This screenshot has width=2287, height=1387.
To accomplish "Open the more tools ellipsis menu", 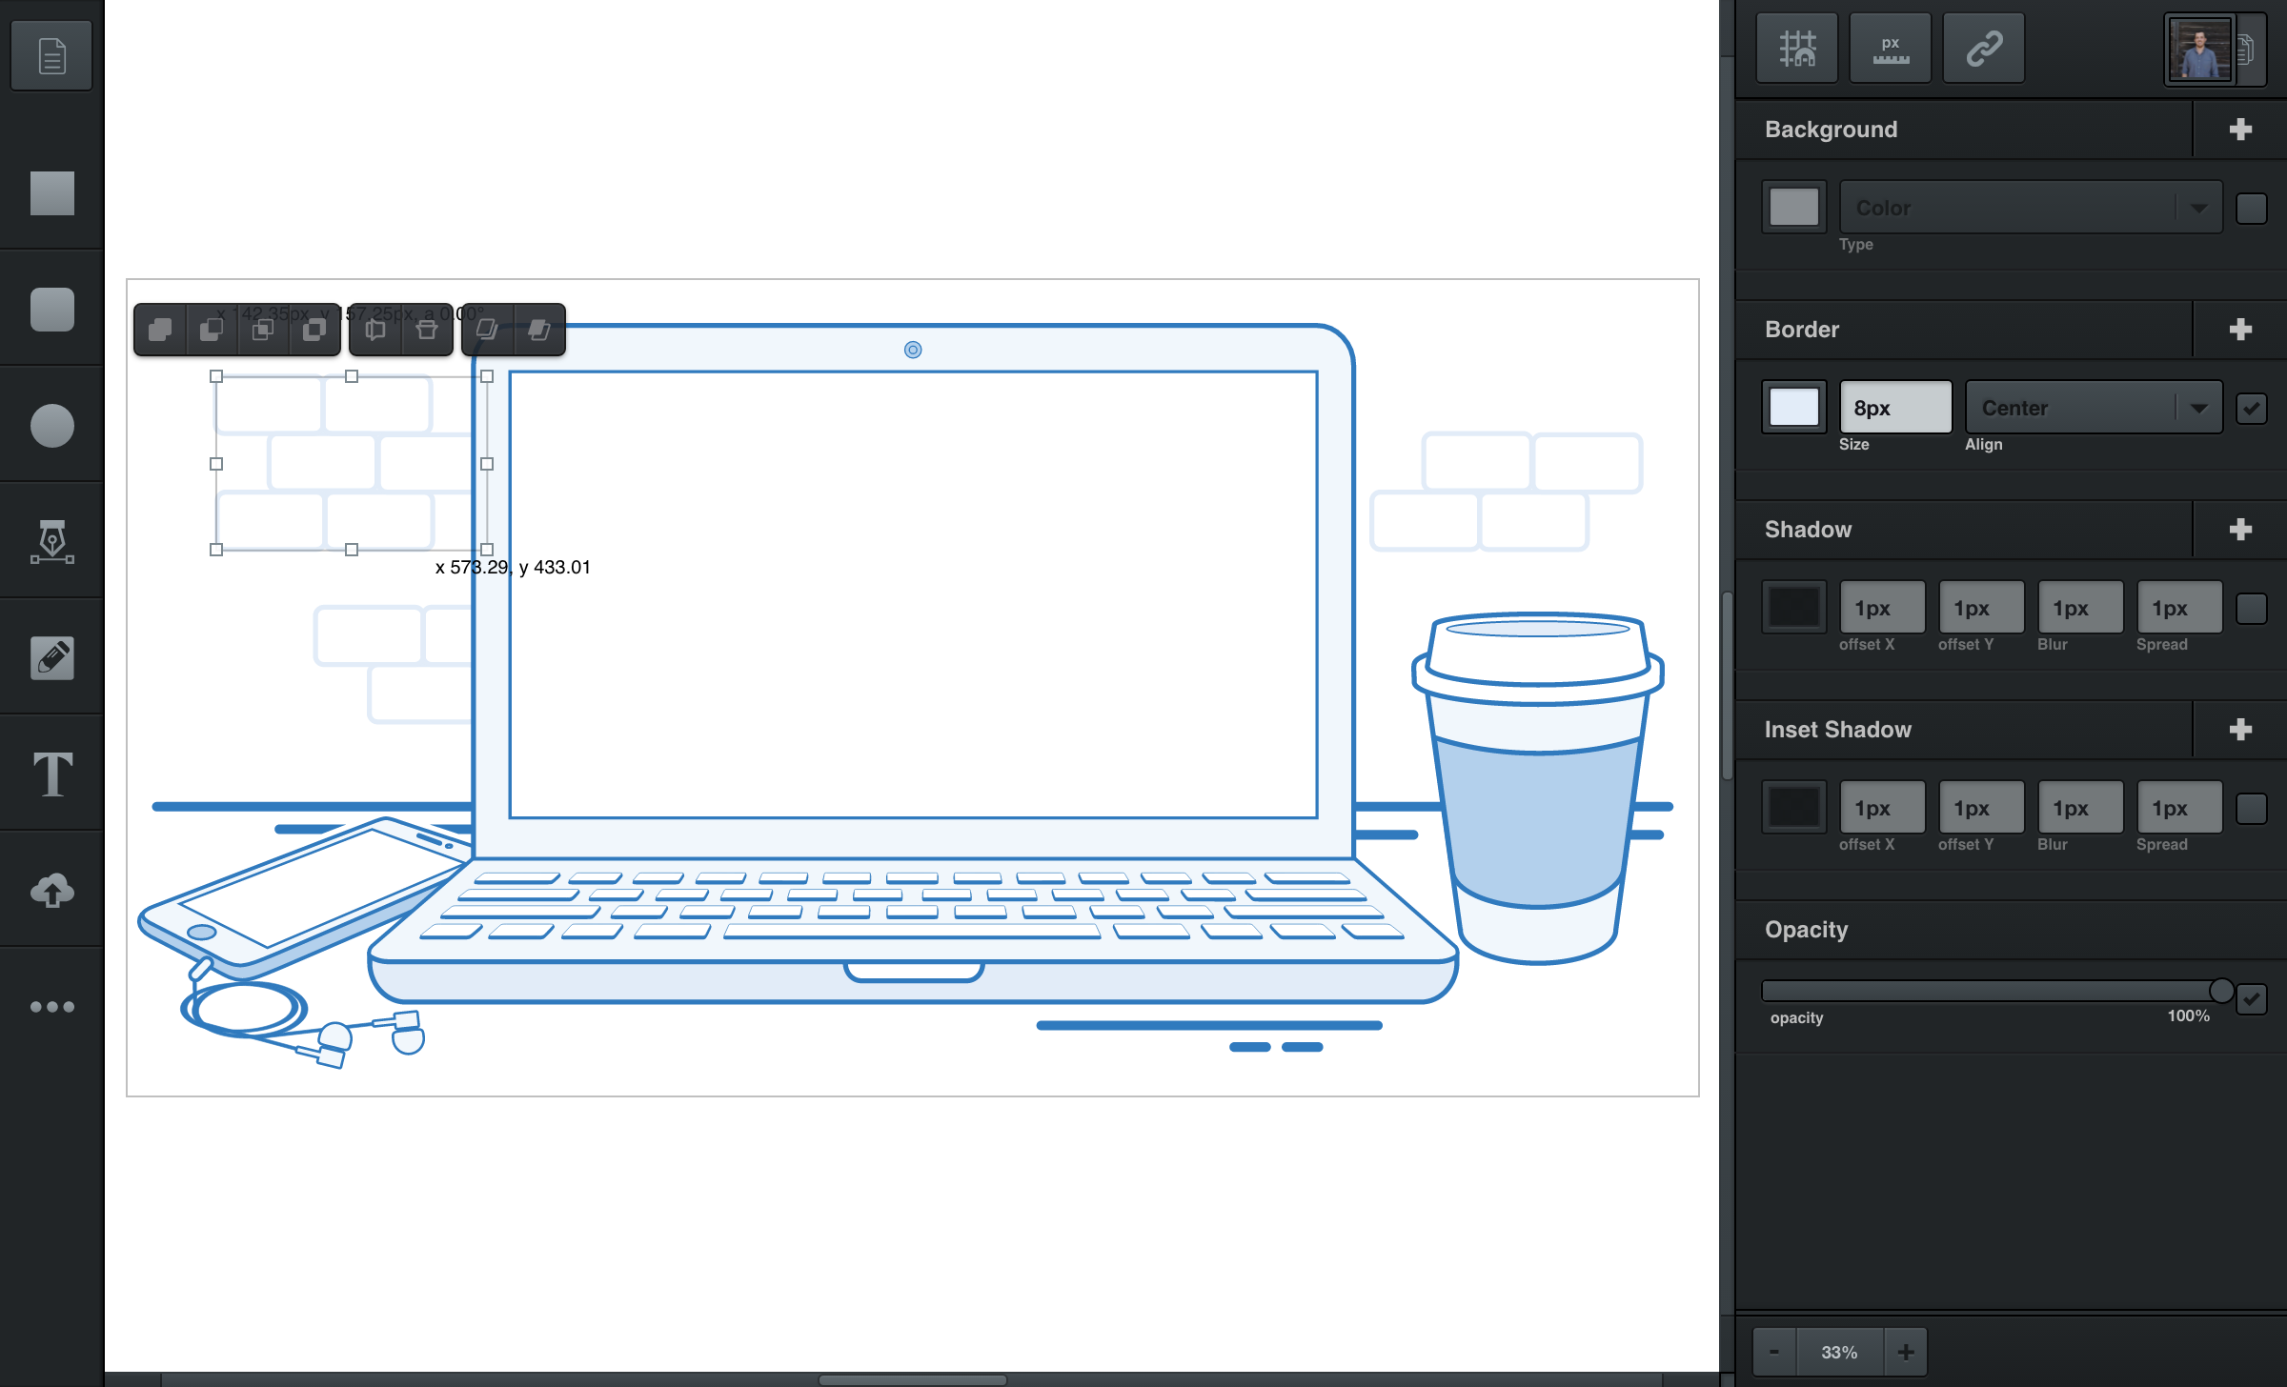I will click(x=51, y=1006).
